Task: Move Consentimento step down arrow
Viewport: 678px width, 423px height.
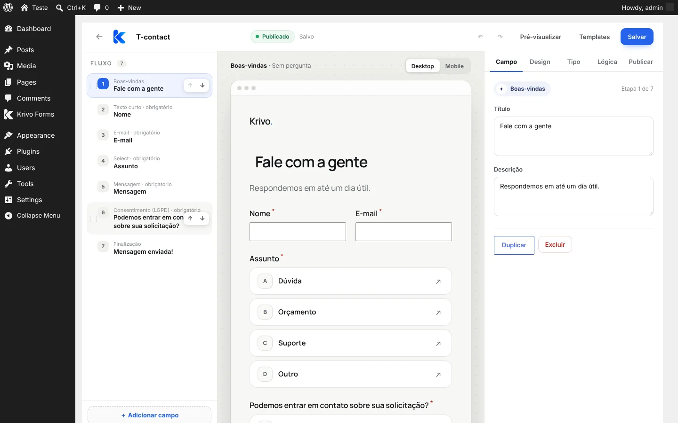Action: coord(202,218)
